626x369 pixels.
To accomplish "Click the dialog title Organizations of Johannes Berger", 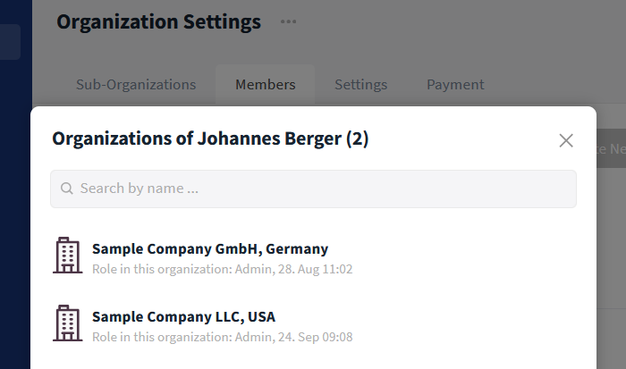I will tap(210, 138).
